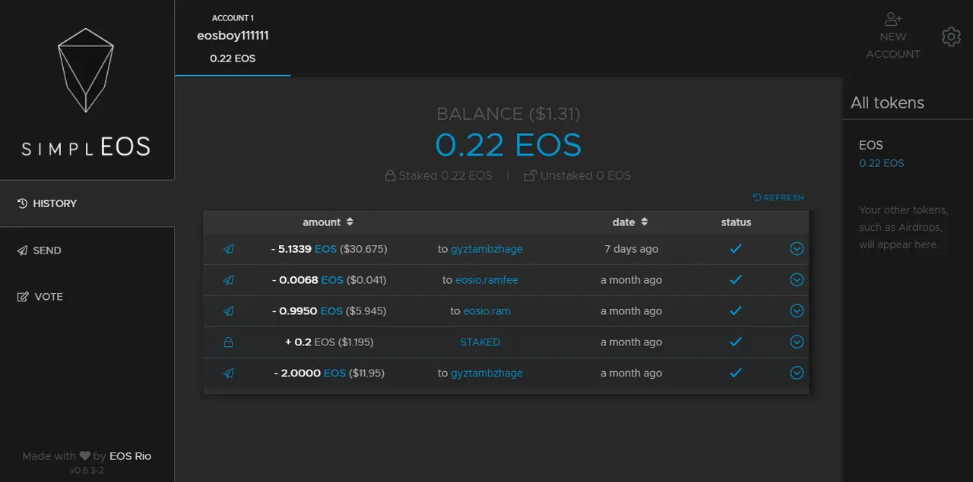Click the heart icon in footer
Screen dimensions: 973x482
pos(84,456)
